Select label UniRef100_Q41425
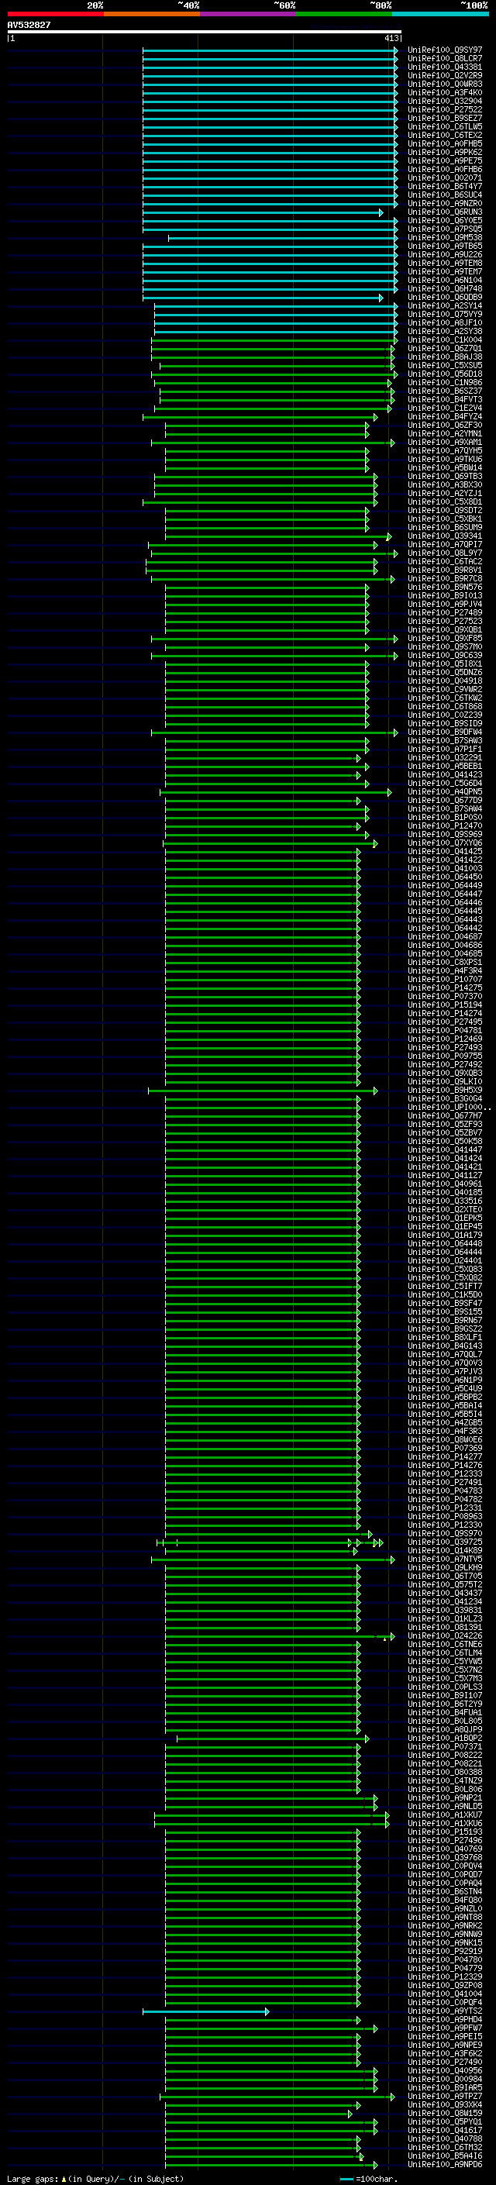Viewport: 496px width, 2185px height. [445, 852]
